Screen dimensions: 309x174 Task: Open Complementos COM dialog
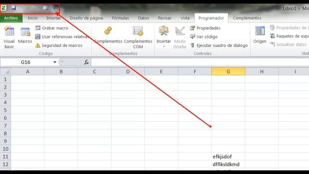point(138,38)
